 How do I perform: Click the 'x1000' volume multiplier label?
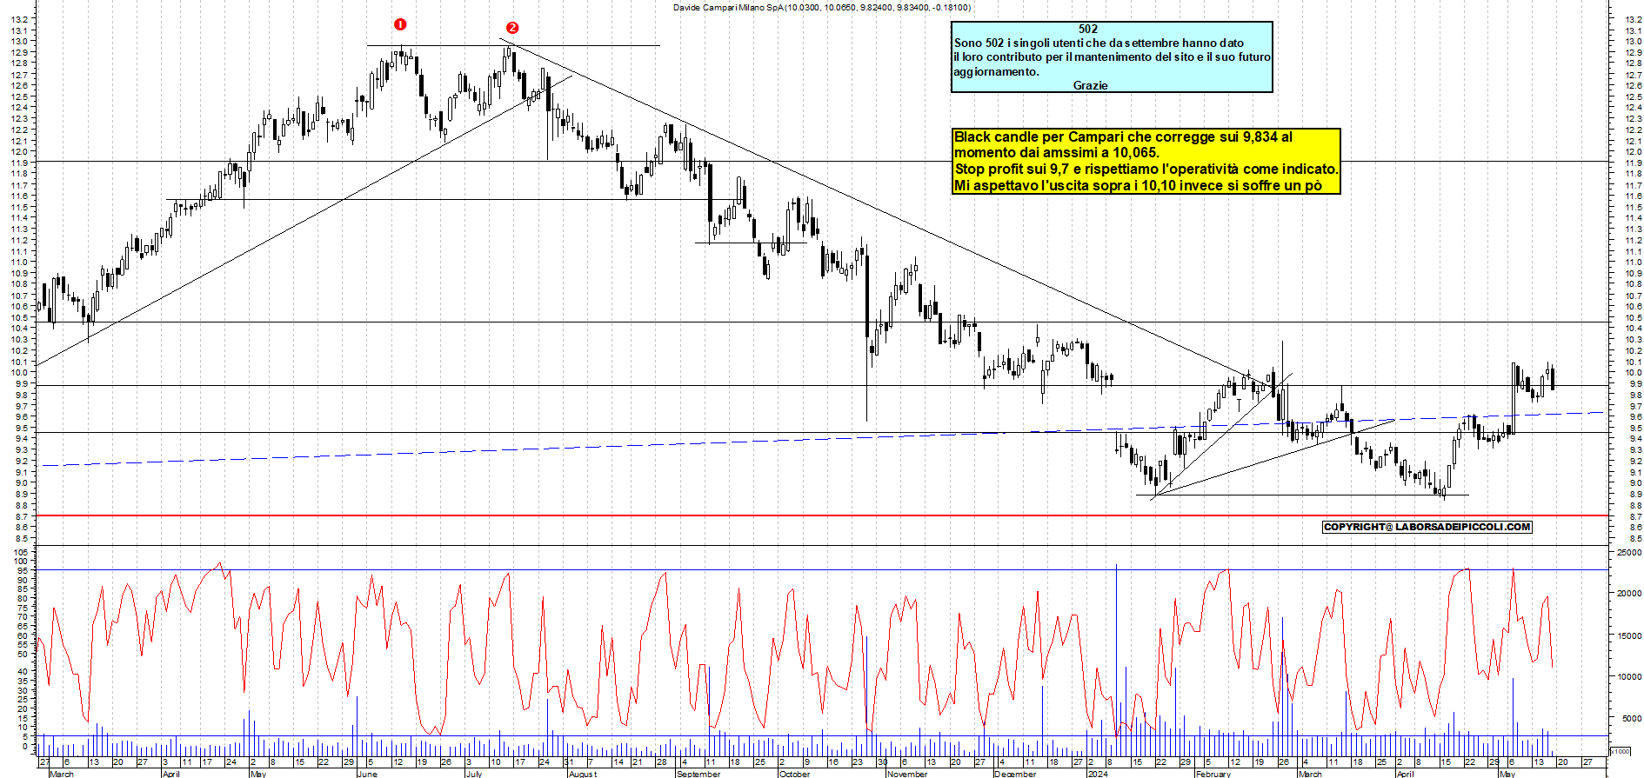tap(1621, 751)
